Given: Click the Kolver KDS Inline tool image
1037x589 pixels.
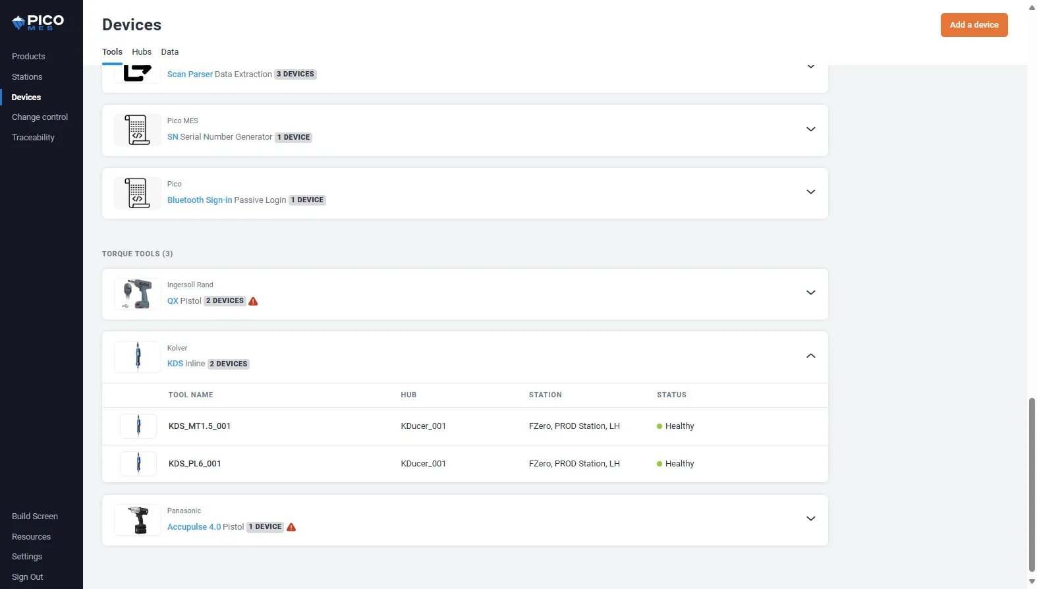Looking at the screenshot, I should [x=138, y=357].
